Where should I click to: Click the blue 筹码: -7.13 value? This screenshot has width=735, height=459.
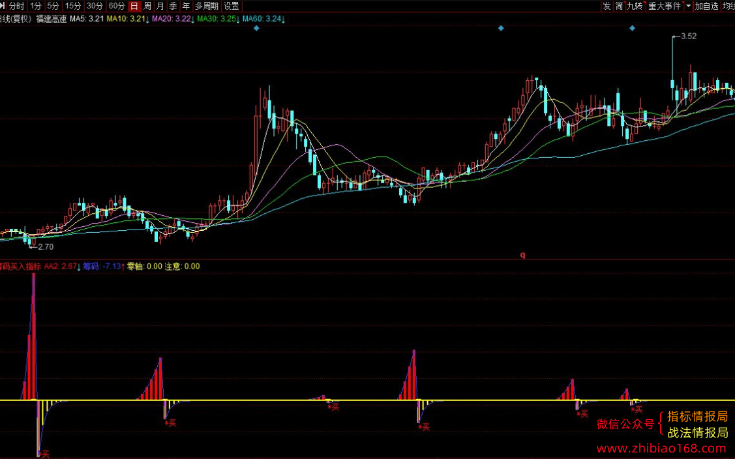102,266
